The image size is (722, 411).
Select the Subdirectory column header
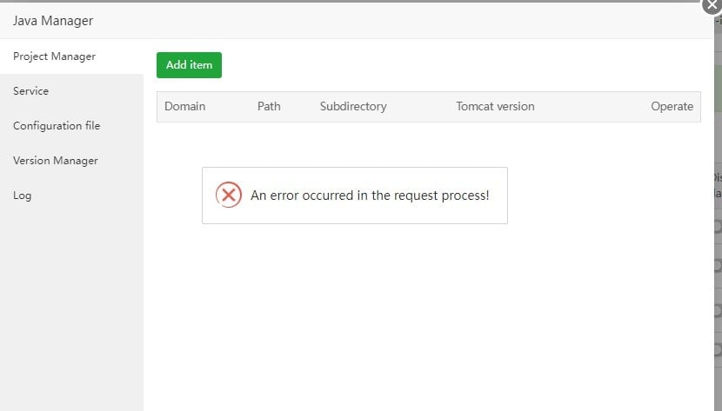pos(352,107)
